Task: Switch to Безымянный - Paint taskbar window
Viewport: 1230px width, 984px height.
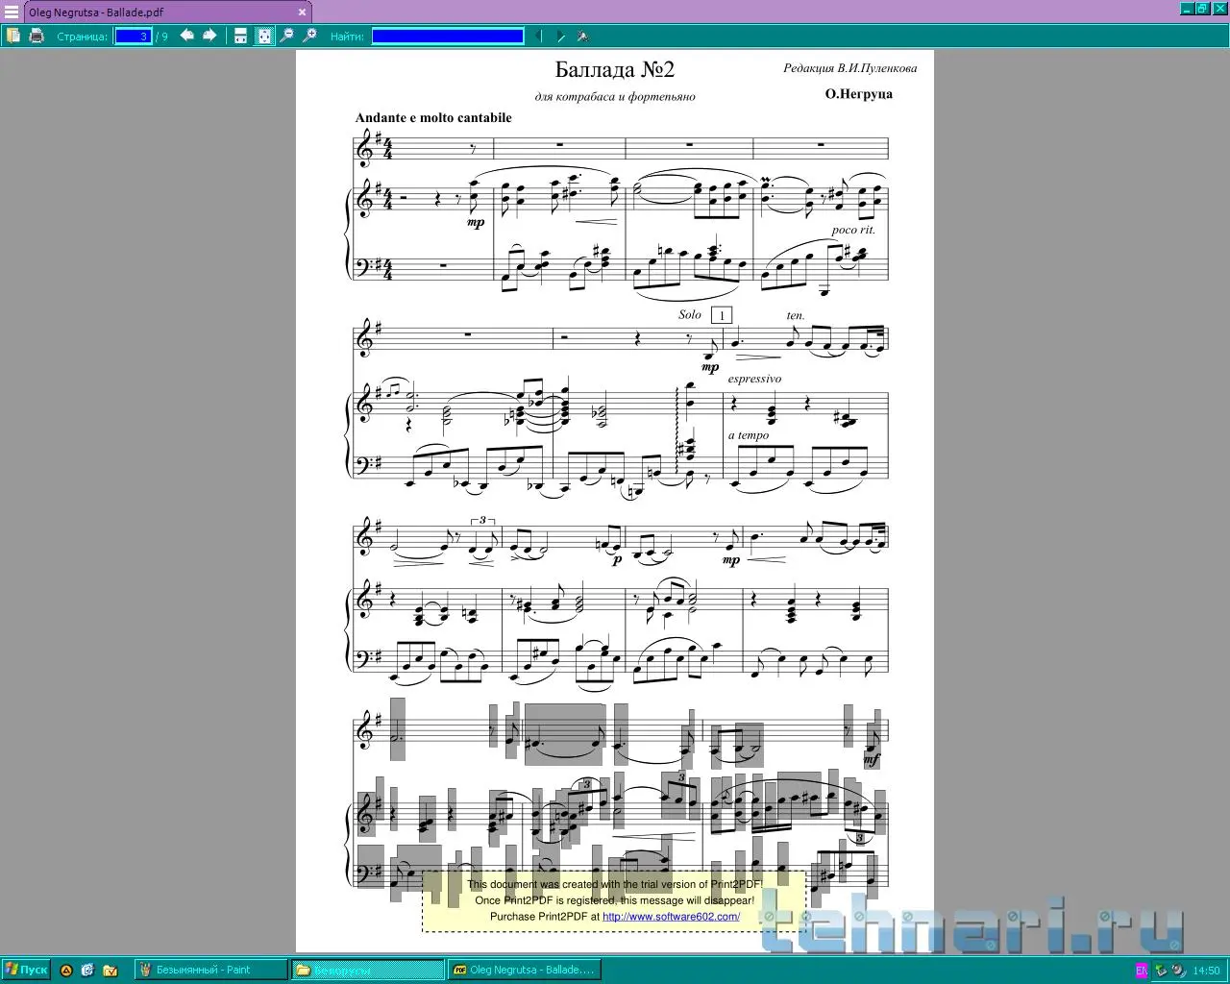Action: click(x=211, y=970)
